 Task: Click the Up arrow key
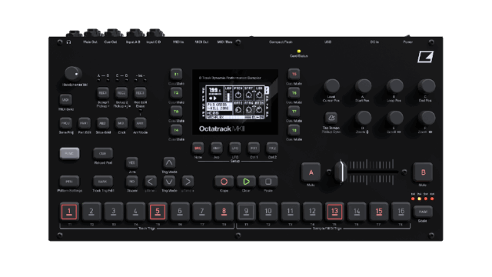pyautogui.click(x=169, y=162)
